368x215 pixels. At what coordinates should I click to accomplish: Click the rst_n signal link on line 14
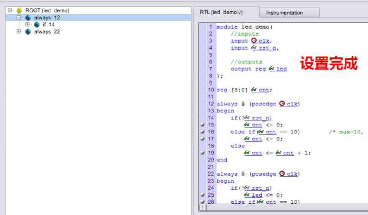[260, 118]
